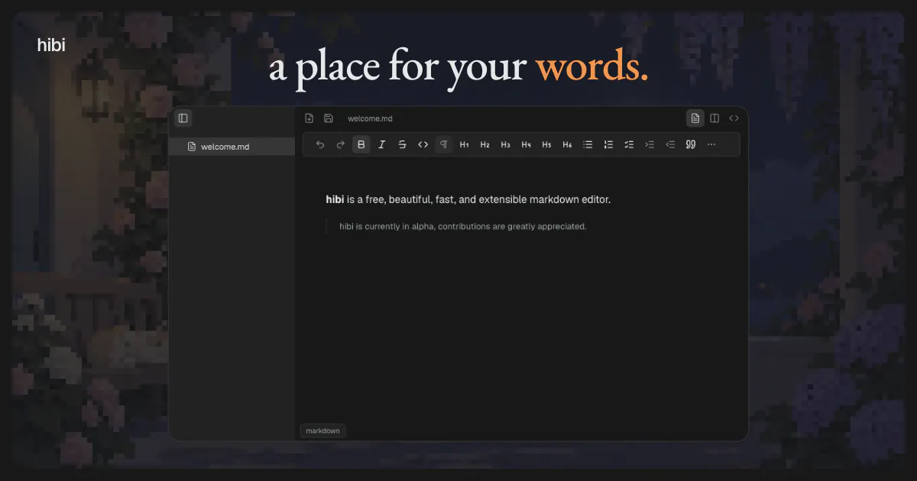This screenshot has height=481, width=917.
Task: Create a new file with the plus icon
Action: [309, 118]
